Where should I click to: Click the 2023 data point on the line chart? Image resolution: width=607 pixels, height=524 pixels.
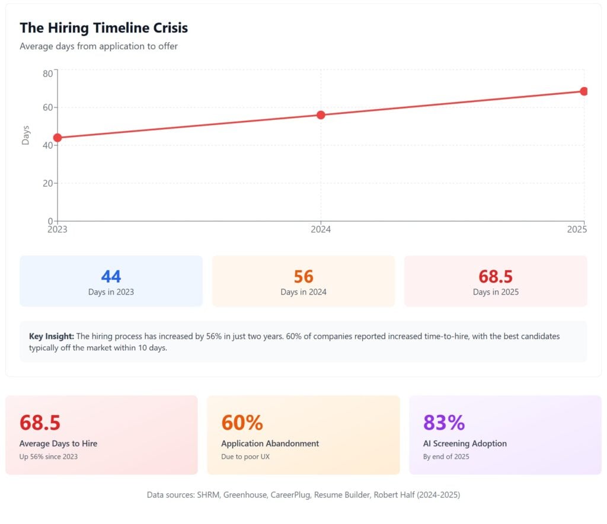click(x=57, y=138)
